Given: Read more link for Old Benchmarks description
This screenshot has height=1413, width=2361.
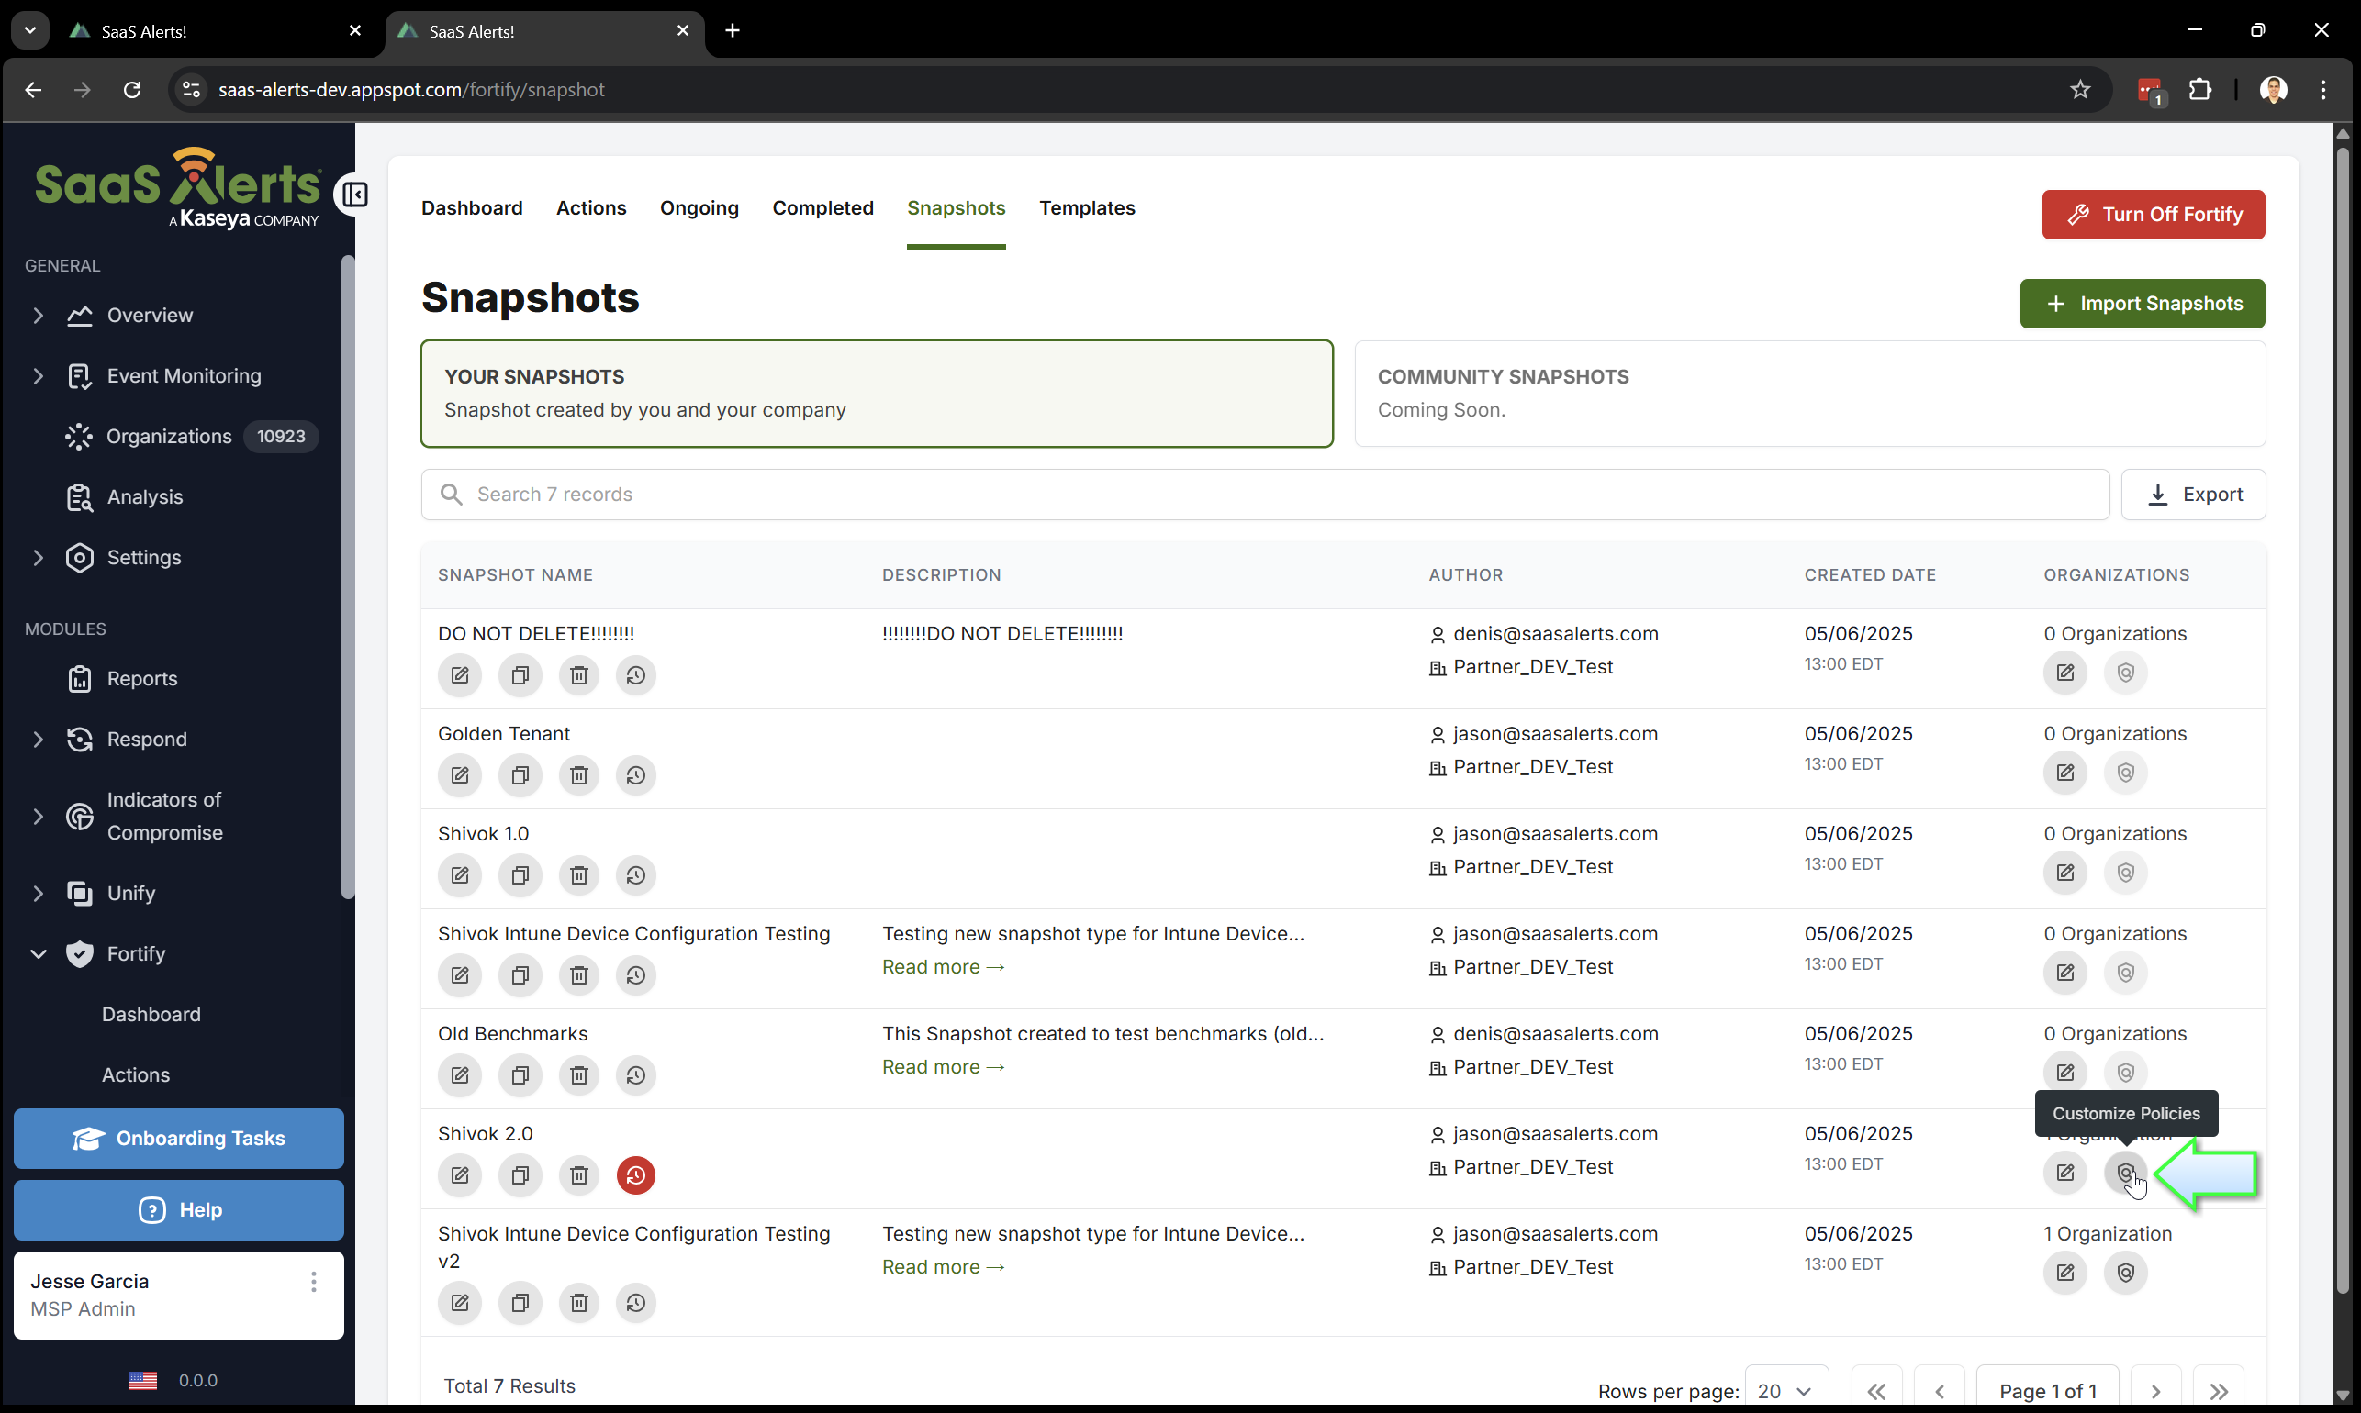Looking at the screenshot, I should click(942, 1066).
